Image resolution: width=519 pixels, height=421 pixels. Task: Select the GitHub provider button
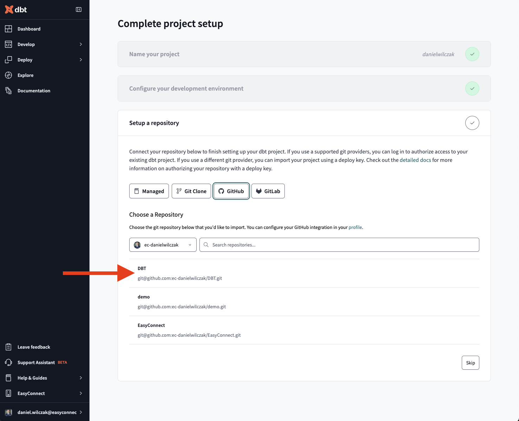[x=231, y=191]
